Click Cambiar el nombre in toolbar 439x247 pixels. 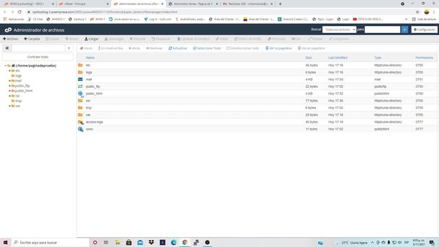pyautogui.click(x=193, y=39)
